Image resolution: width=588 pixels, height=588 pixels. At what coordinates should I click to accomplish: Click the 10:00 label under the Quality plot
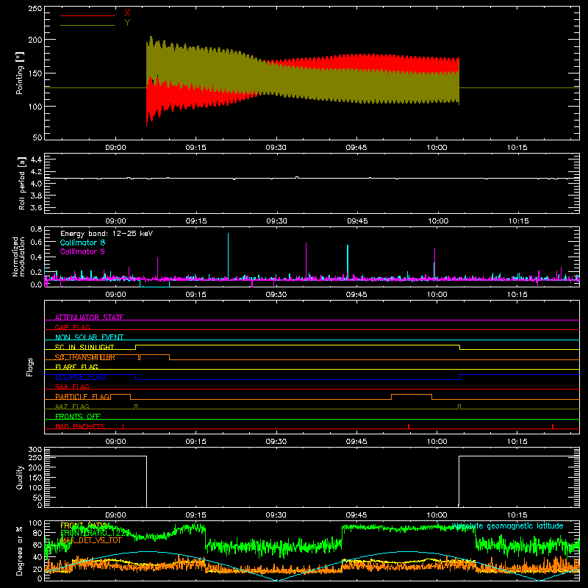click(x=437, y=515)
